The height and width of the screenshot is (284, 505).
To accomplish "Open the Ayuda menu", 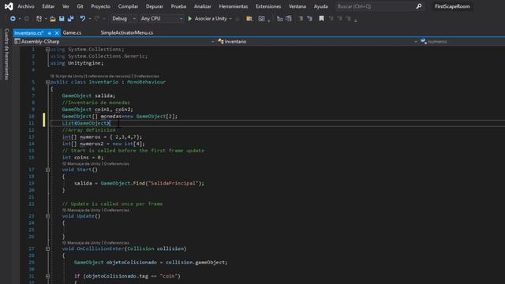I will pyautogui.click(x=321, y=6).
